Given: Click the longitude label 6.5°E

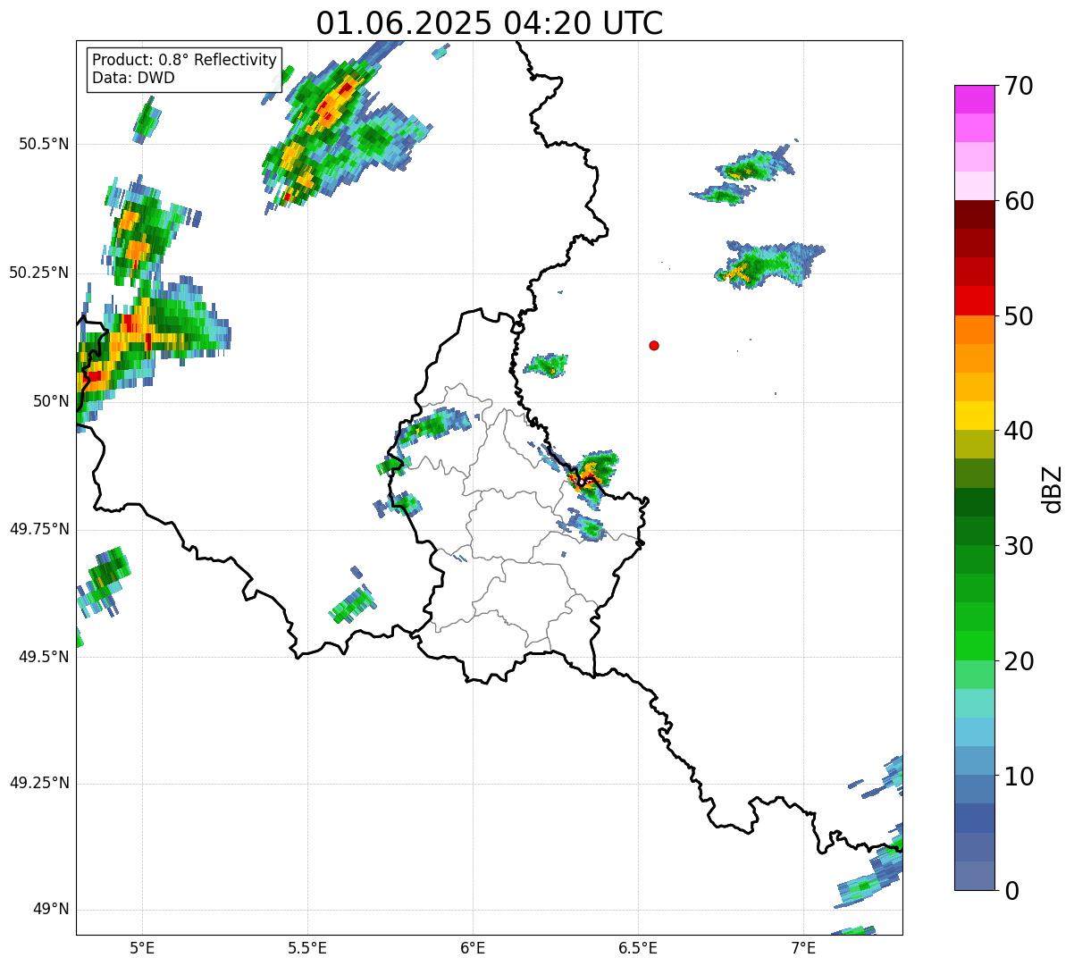Looking at the screenshot, I should click(x=638, y=947).
